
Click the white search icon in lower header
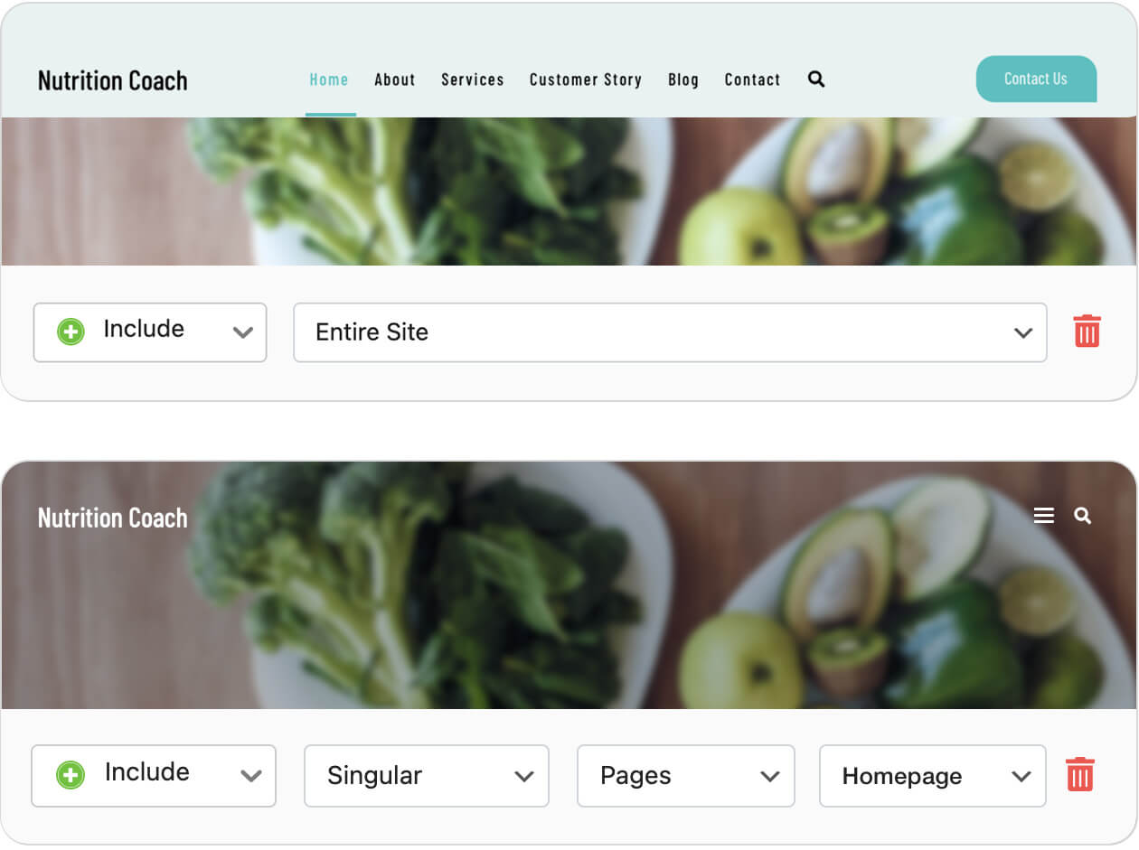click(x=1082, y=516)
